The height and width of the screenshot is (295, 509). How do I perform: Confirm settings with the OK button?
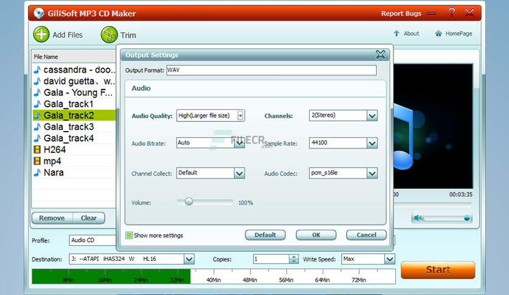(316, 235)
